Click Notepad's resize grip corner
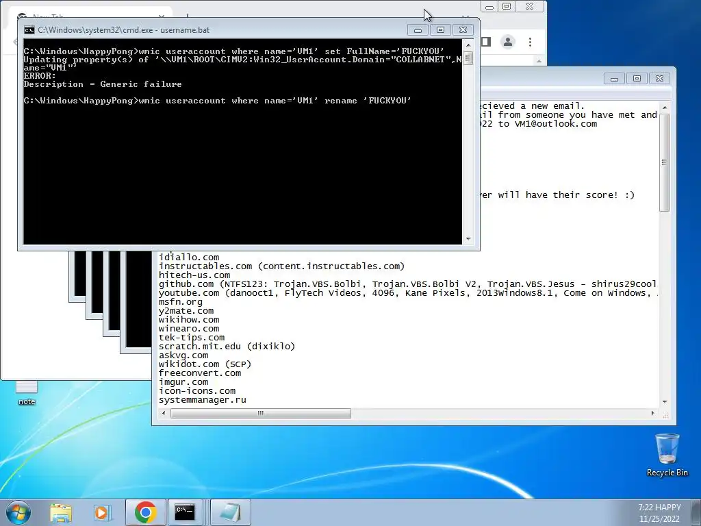701x526 pixels. 665,414
